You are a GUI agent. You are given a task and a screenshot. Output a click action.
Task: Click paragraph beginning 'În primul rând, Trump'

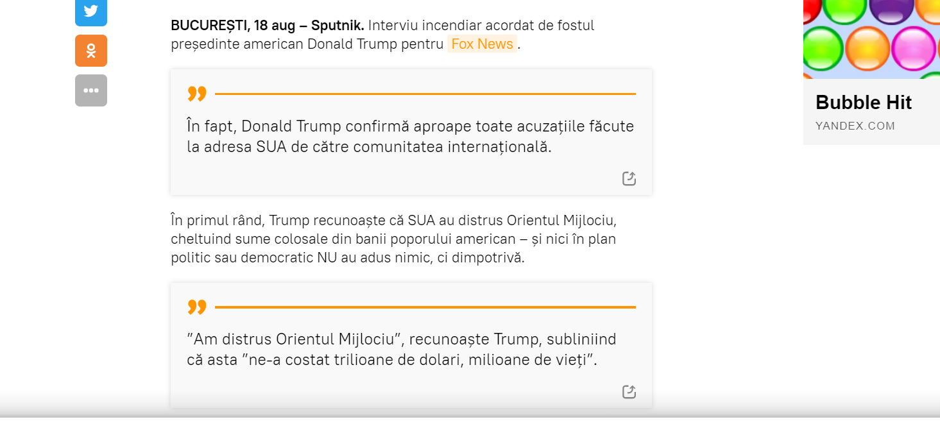[x=393, y=239]
